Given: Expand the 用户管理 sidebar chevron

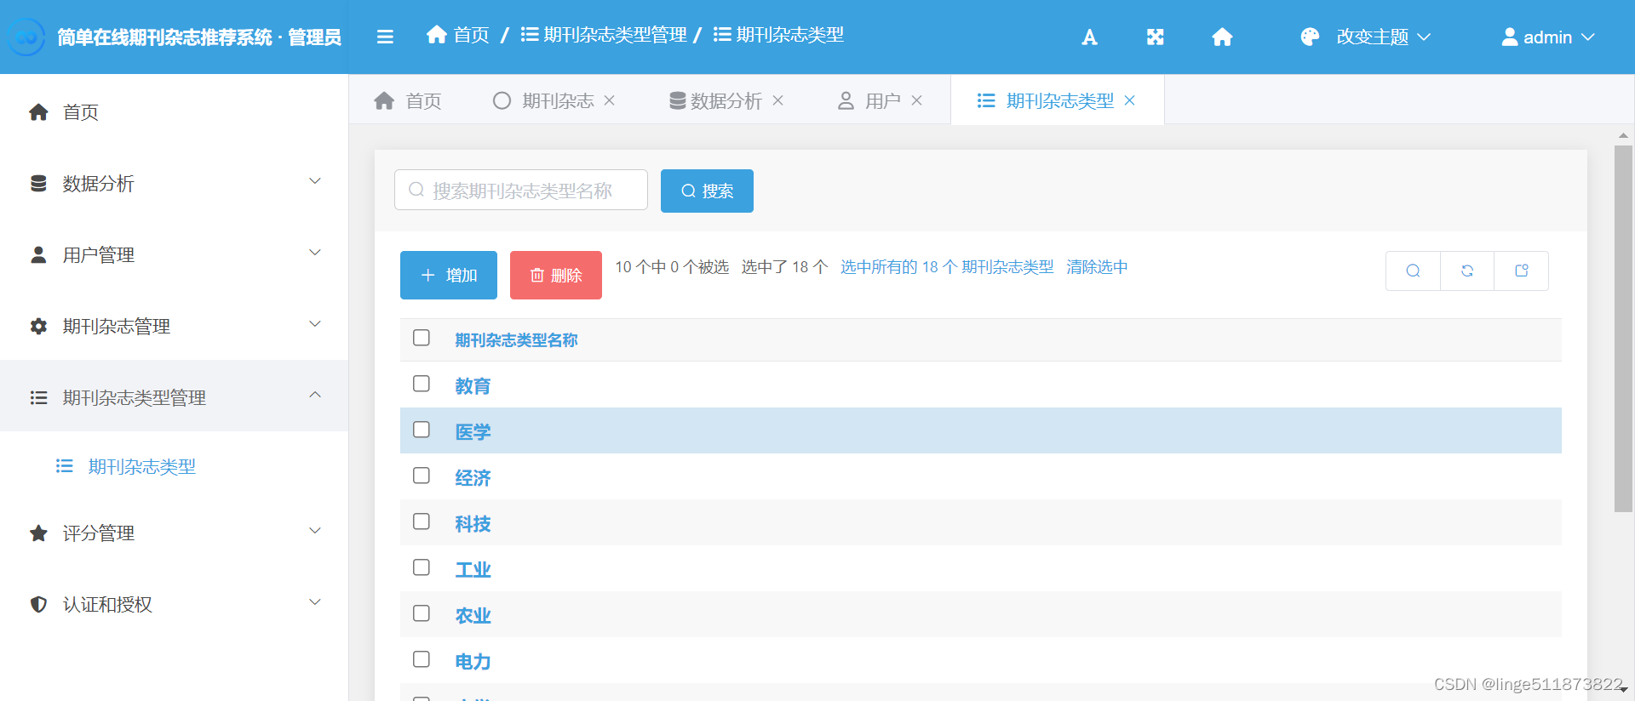Looking at the screenshot, I should pyautogui.click(x=315, y=253).
